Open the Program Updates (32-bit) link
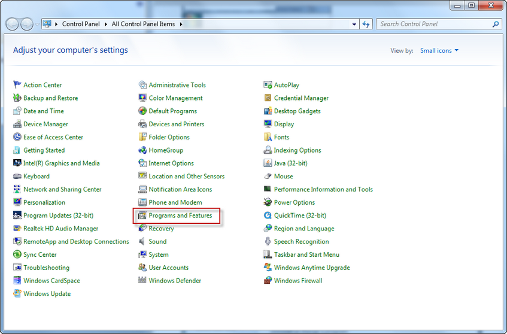 [x=58, y=215]
